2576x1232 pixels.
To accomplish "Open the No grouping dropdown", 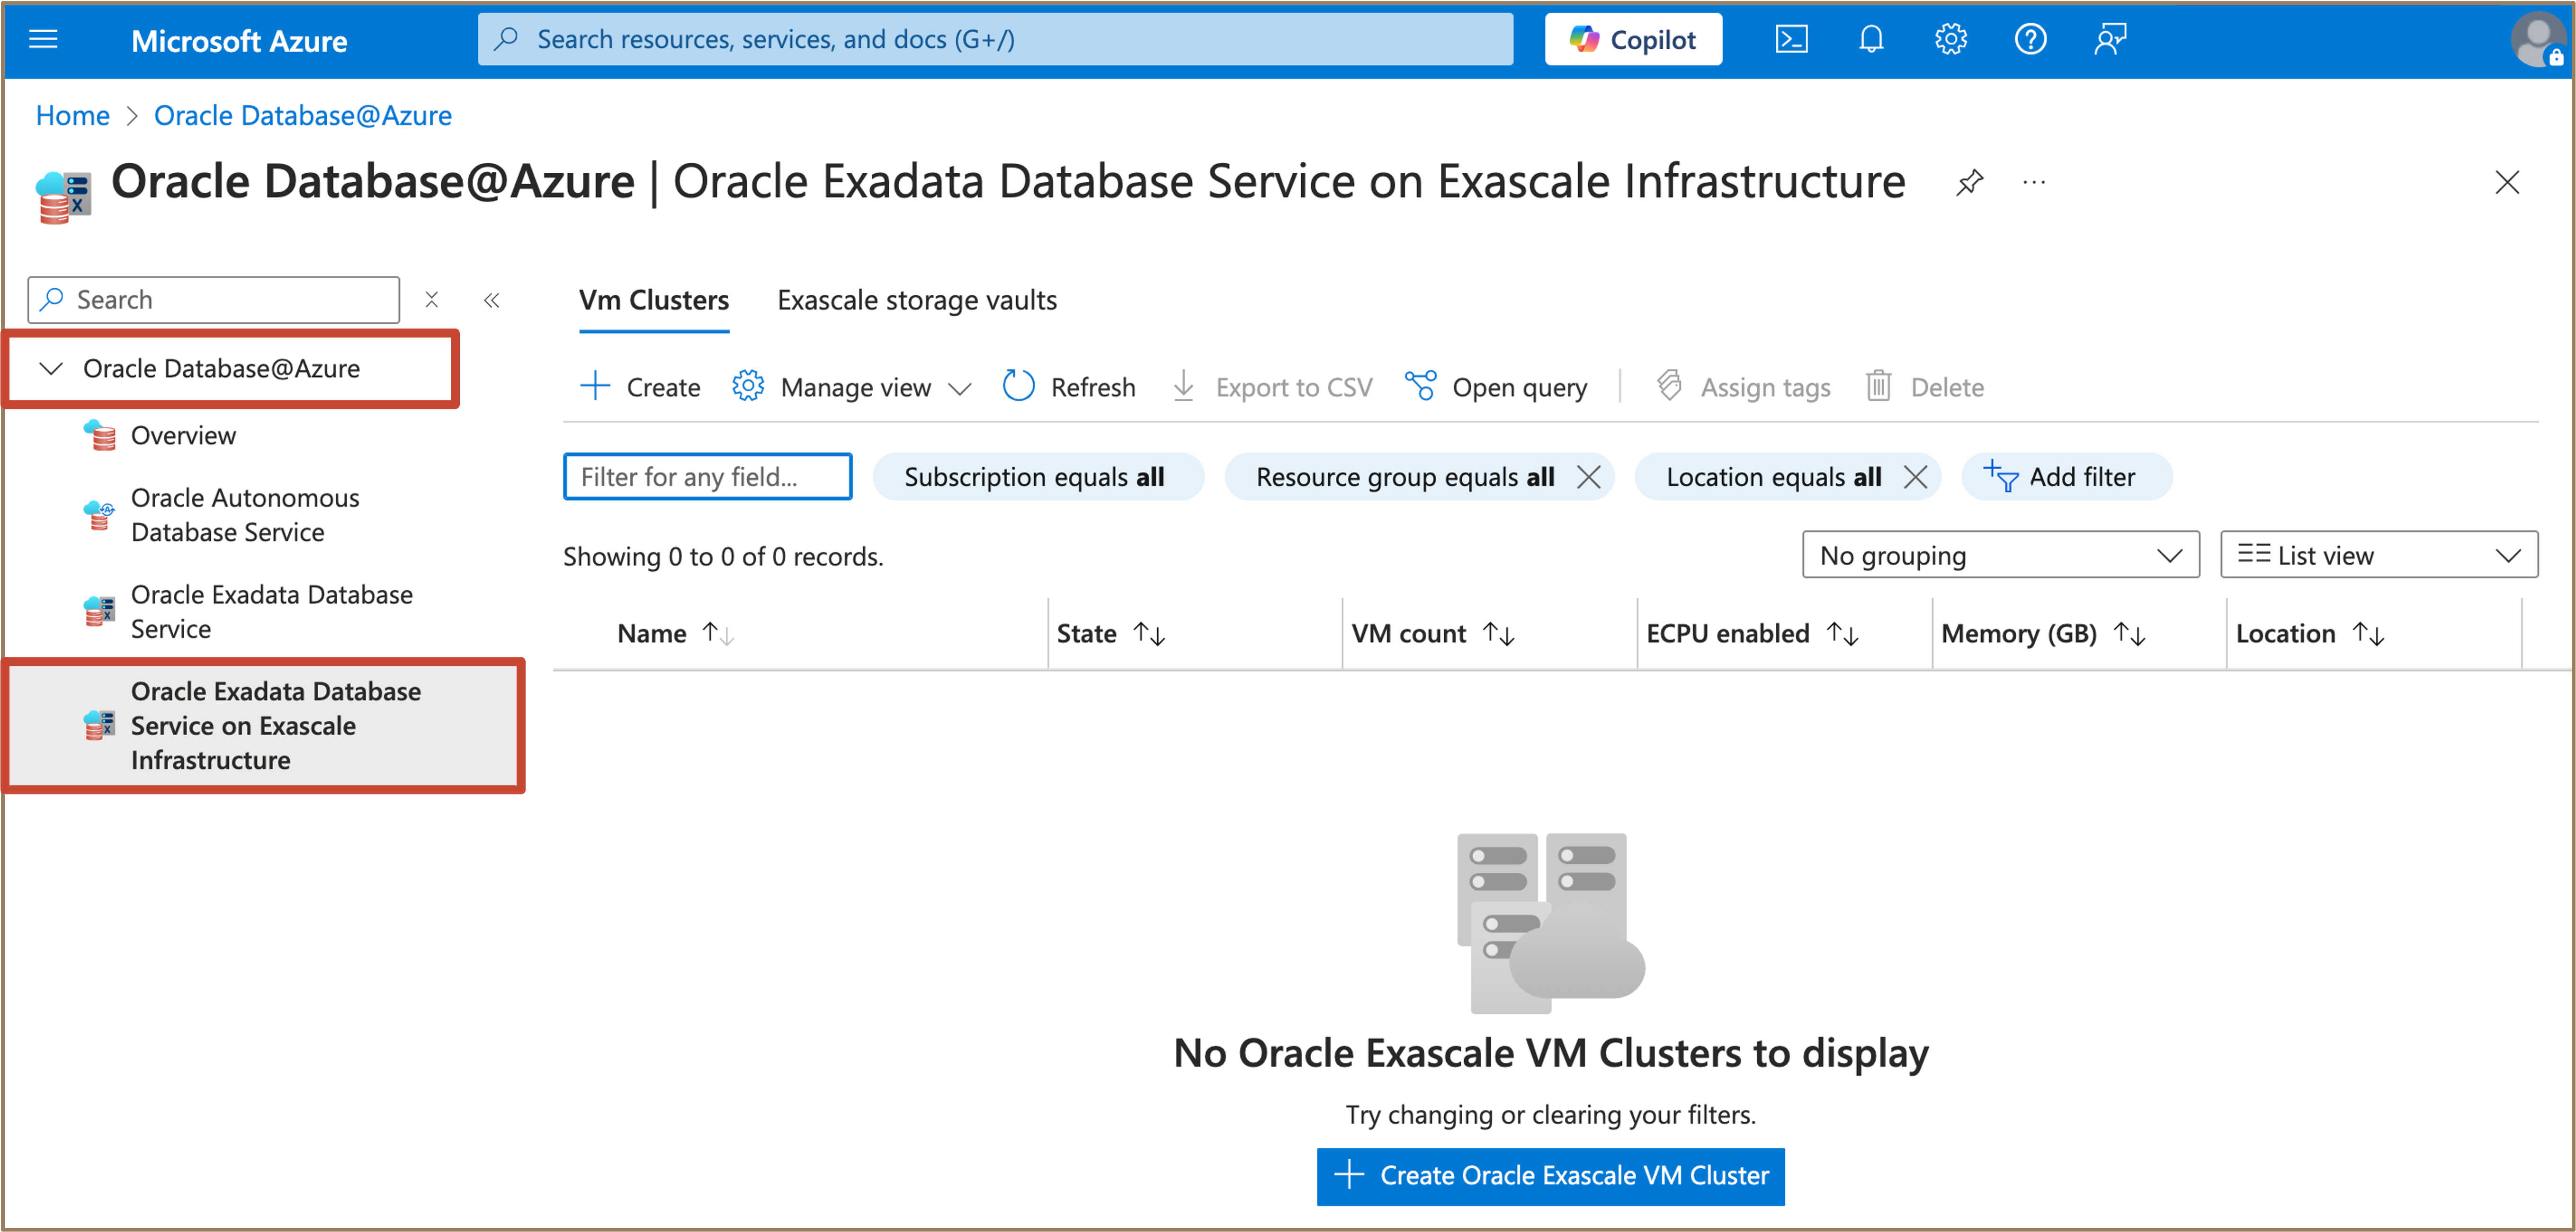I will [x=2000, y=555].
